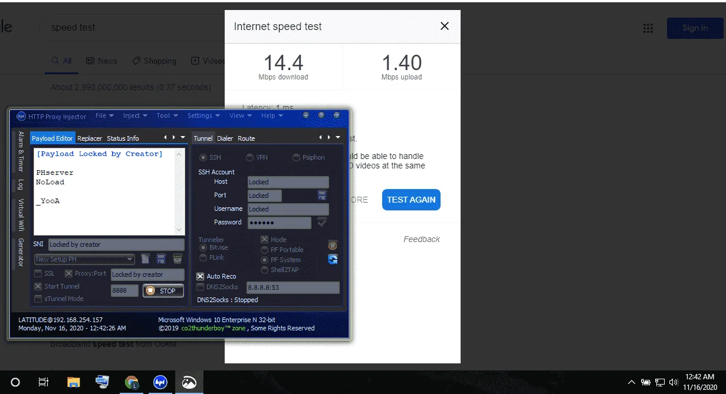
Task: Click the STOP button
Action: (x=163, y=290)
